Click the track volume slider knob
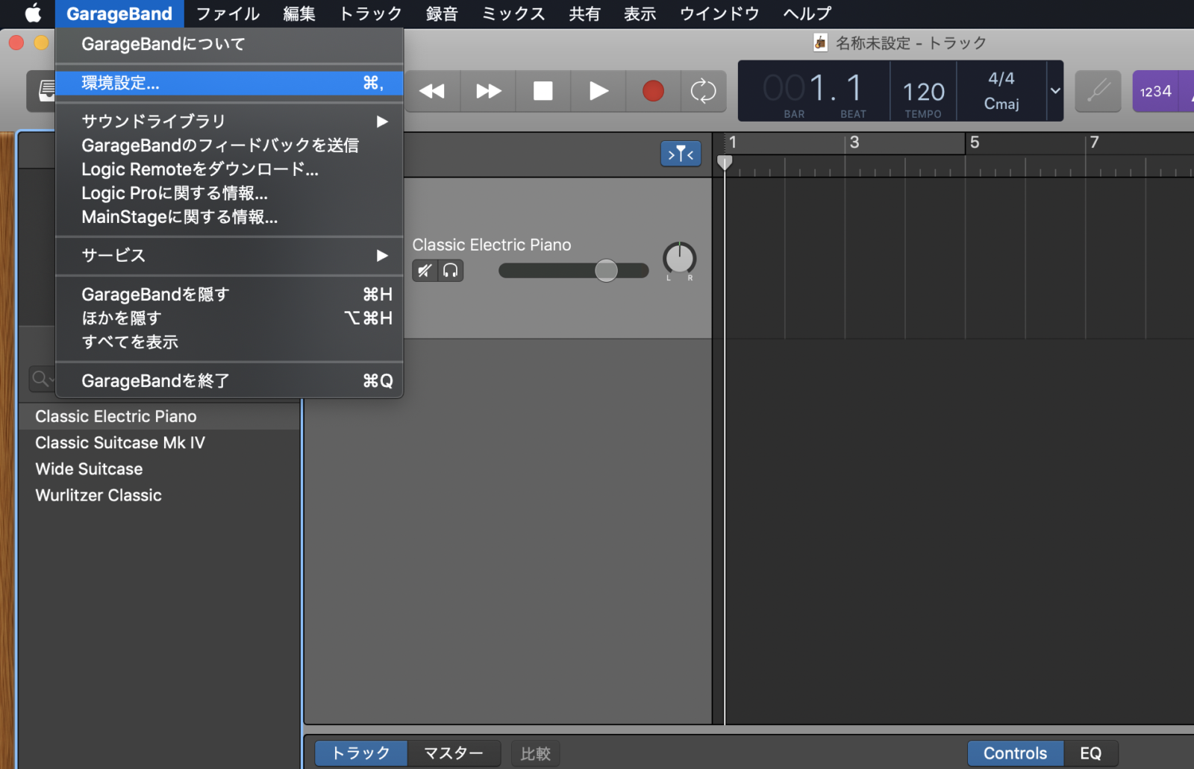Viewport: 1194px width, 769px height. [x=606, y=270]
